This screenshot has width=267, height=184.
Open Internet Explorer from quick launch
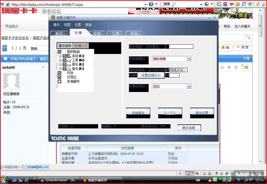27,180
